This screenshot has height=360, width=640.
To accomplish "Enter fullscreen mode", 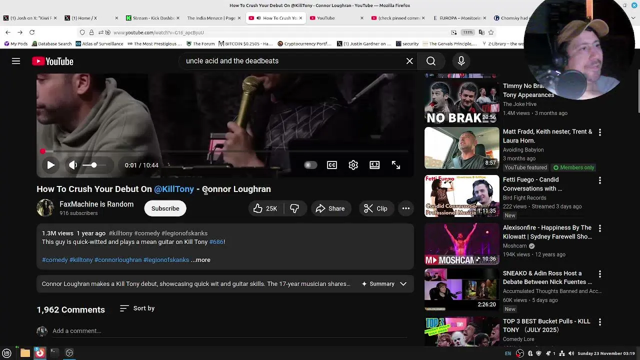I will (396, 165).
